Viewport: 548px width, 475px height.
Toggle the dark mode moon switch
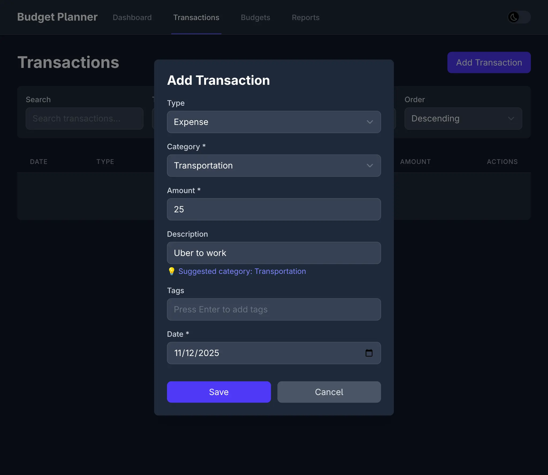click(519, 17)
